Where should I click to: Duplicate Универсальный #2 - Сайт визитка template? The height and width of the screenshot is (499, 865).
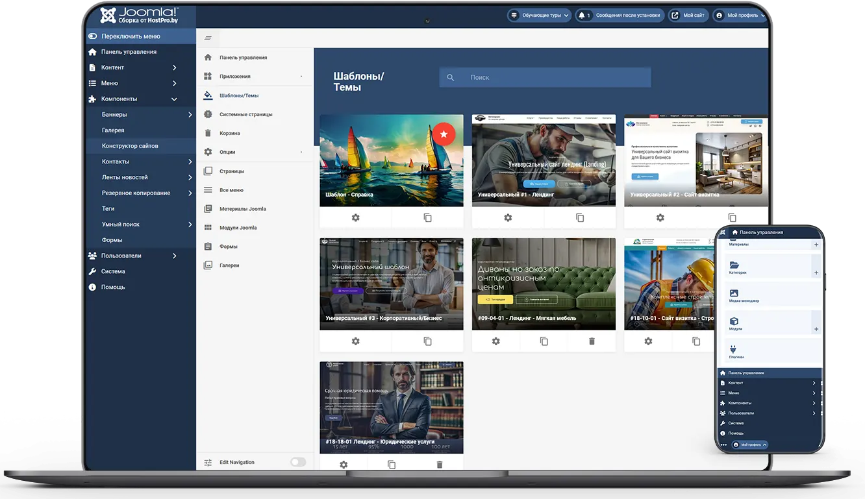pos(732,218)
